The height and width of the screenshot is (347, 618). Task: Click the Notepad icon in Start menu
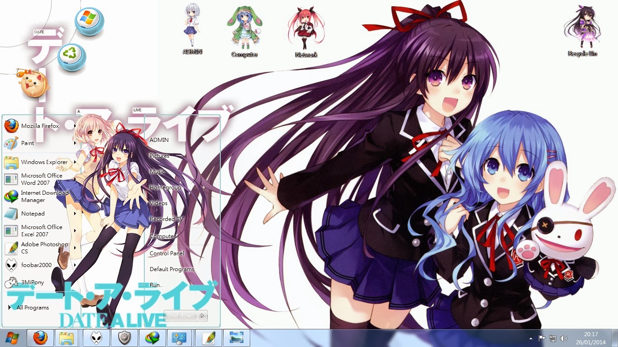(11, 214)
